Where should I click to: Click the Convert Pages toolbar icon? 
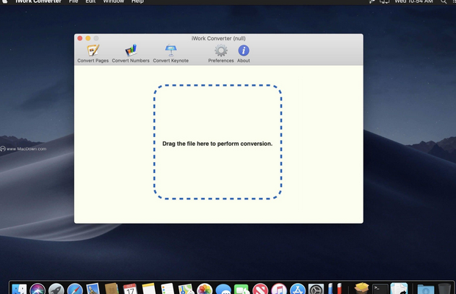click(93, 51)
